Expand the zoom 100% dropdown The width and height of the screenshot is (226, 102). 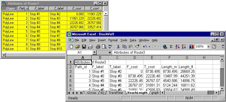coord(208,47)
